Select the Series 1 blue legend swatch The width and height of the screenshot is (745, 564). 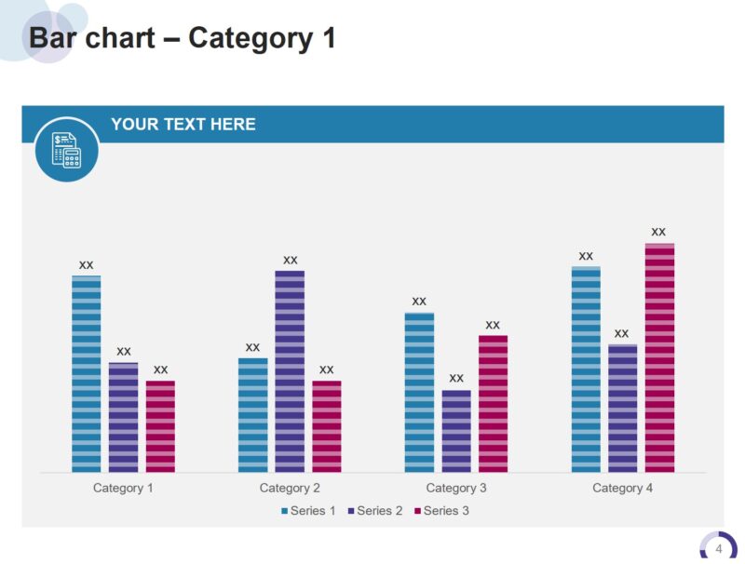coord(285,511)
